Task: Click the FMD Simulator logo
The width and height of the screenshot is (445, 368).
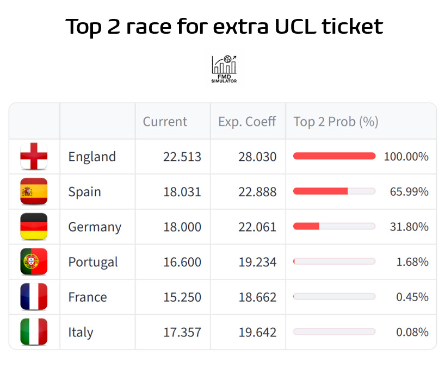Action: tap(224, 69)
